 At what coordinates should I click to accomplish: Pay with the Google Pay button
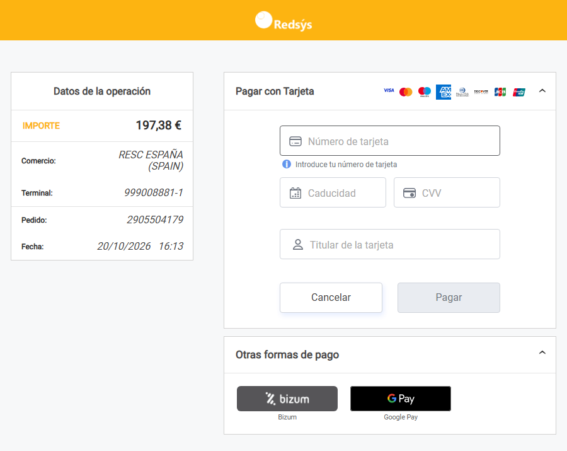[x=401, y=399]
